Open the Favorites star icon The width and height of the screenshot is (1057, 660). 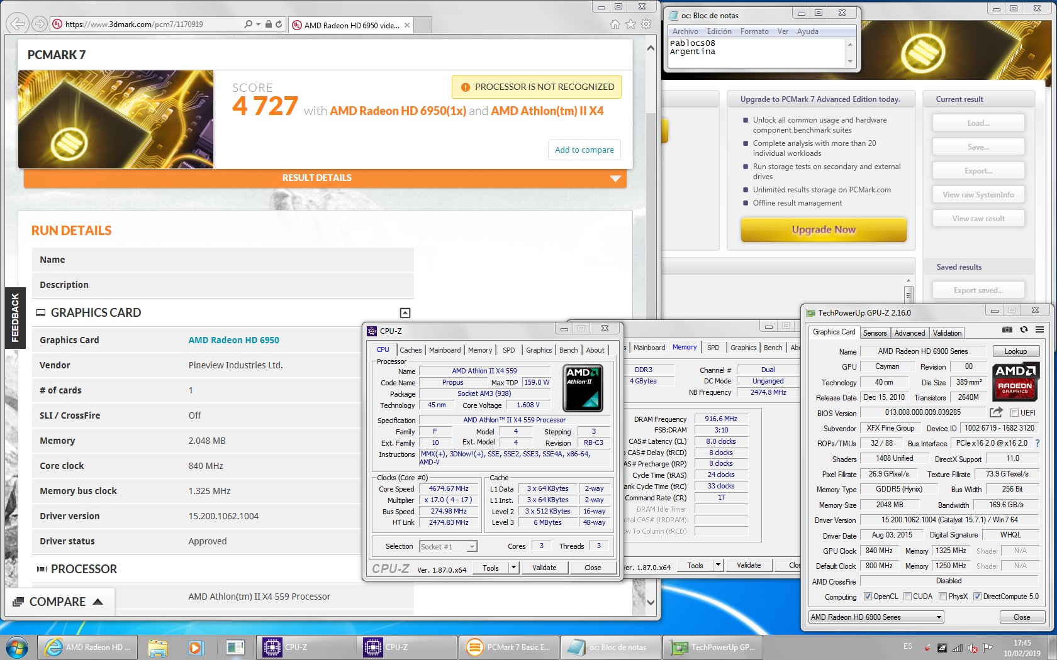(x=631, y=24)
